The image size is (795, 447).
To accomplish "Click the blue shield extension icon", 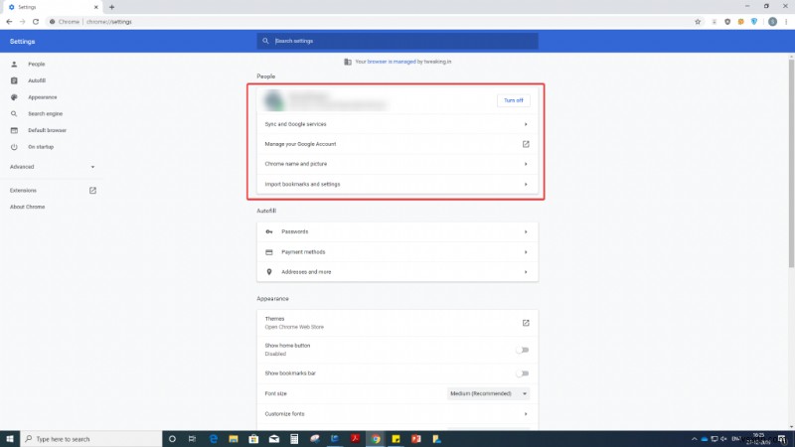I will point(754,22).
